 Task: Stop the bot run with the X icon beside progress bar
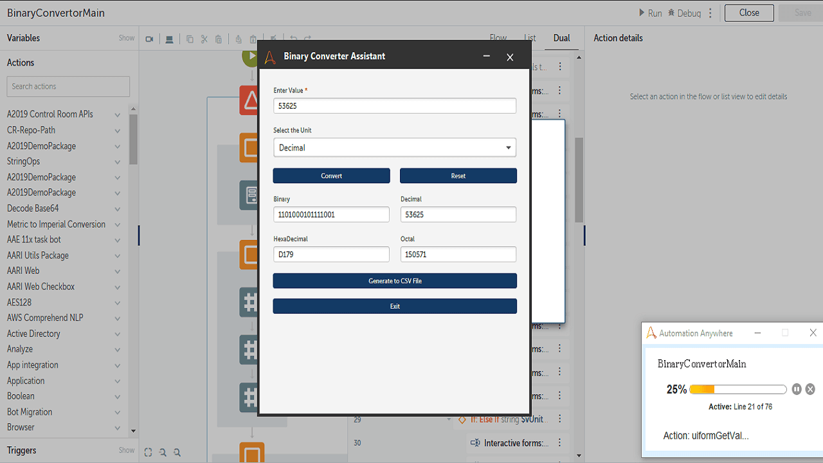[x=810, y=389]
